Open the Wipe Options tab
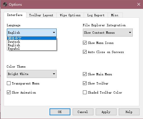The height and width of the screenshot is (119, 143). pyautogui.click(x=70, y=15)
